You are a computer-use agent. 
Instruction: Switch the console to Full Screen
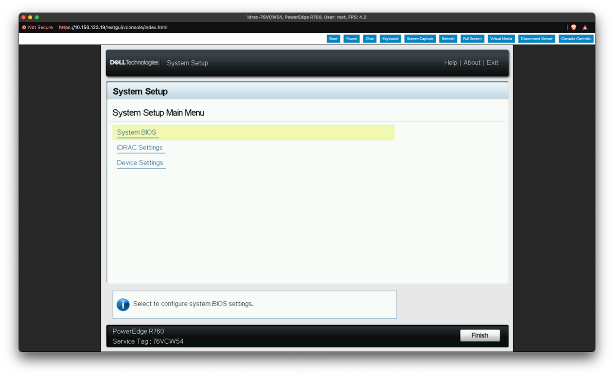coord(472,39)
